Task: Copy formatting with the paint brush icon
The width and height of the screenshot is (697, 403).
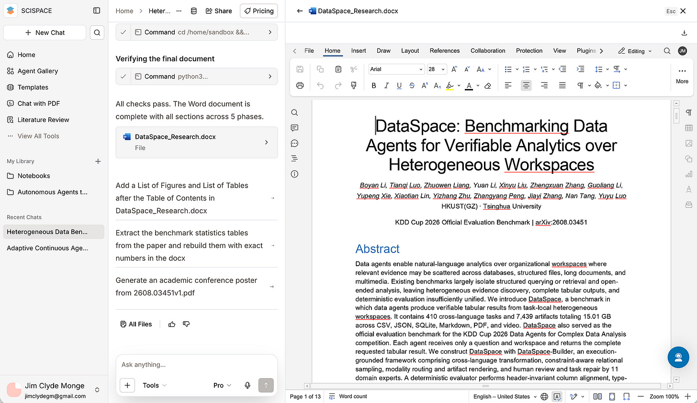Action: (354, 86)
